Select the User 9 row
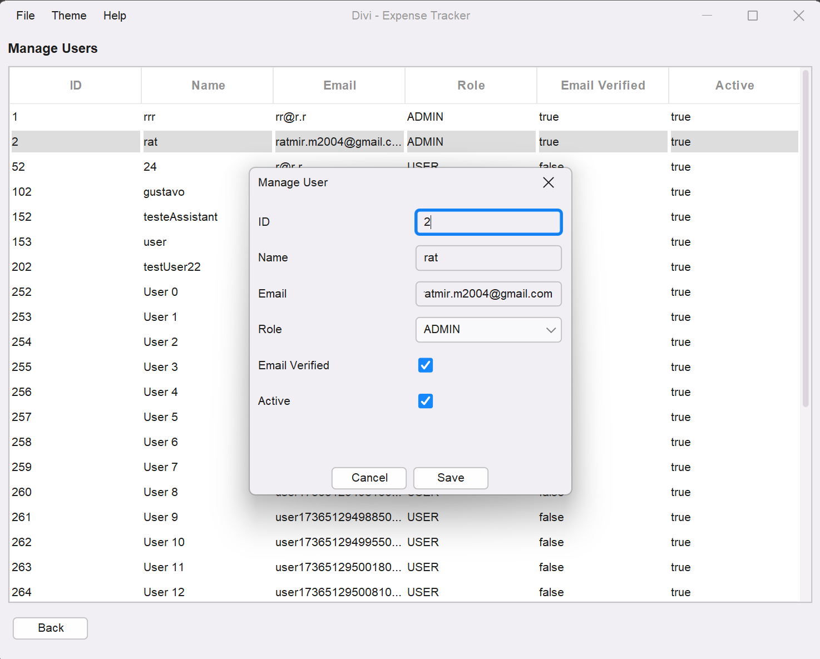Screen dimensions: 820x659 pos(405,517)
